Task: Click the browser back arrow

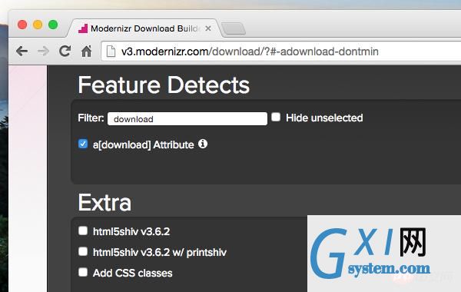Action: coord(22,51)
